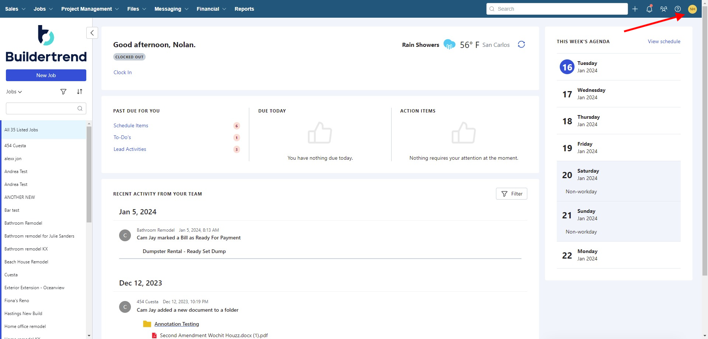Select the Home office remodel job
This screenshot has height=339, width=708.
(x=44, y=326)
